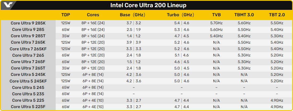Select the TVB column header
Screen dimensions: 293x111
point(216,15)
